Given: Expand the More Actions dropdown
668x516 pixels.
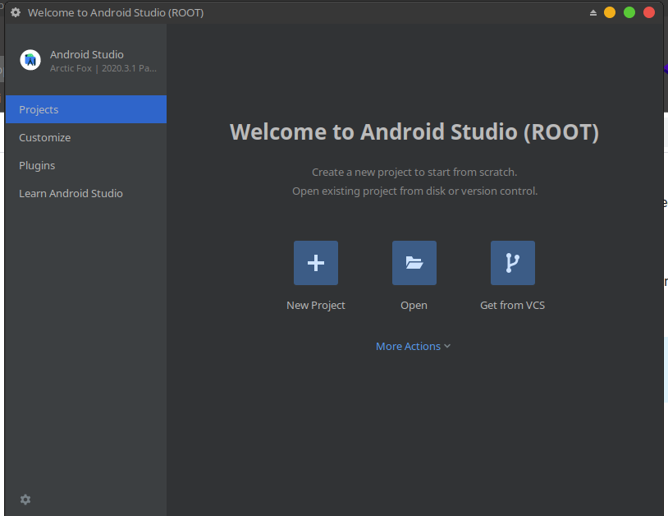Looking at the screenshot, I should pyautogui.click(x=413, y=346).
